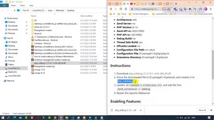Open Videos in navigation pane
The width and height of the screenshot is (214, 120).
click(11, 64)
